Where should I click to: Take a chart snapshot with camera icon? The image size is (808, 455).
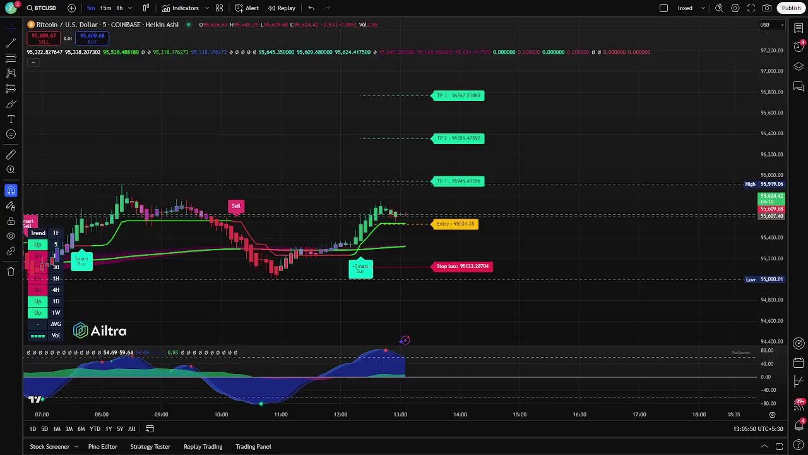point(767,8)
